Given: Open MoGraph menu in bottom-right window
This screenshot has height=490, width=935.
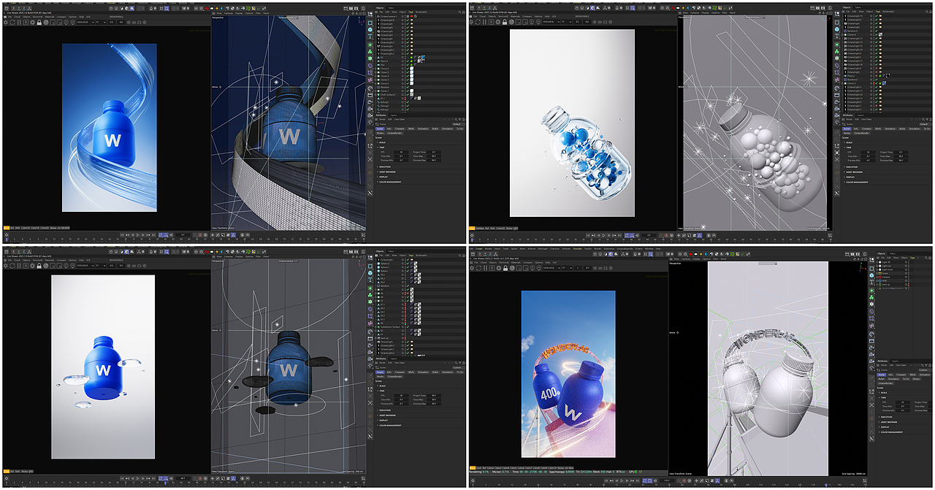Looking at the screenshot, I should pyautogui.click(x=543, y=248).
